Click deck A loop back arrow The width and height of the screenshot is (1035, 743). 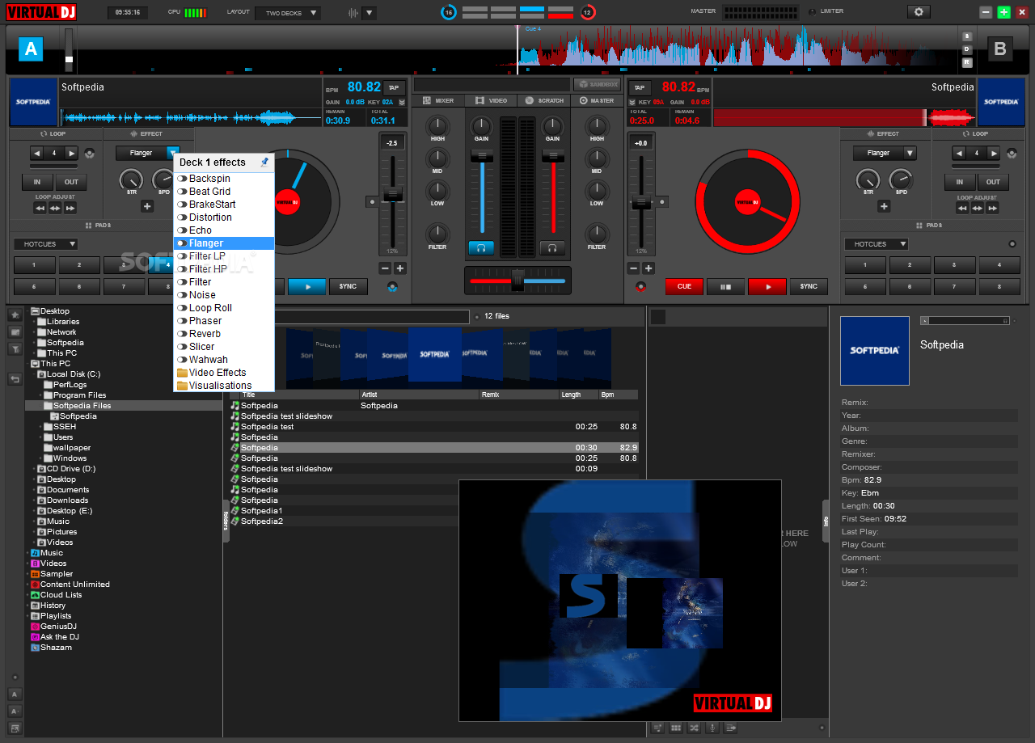click(36, 153)
